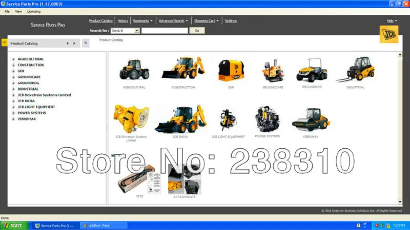Click scrollbar down arrow in catalog pane
Screen dimensions: 410x230
click(x=400, y=202)
